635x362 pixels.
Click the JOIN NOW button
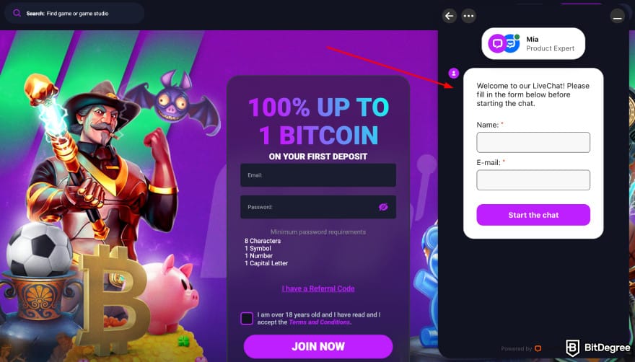[318, 347]
